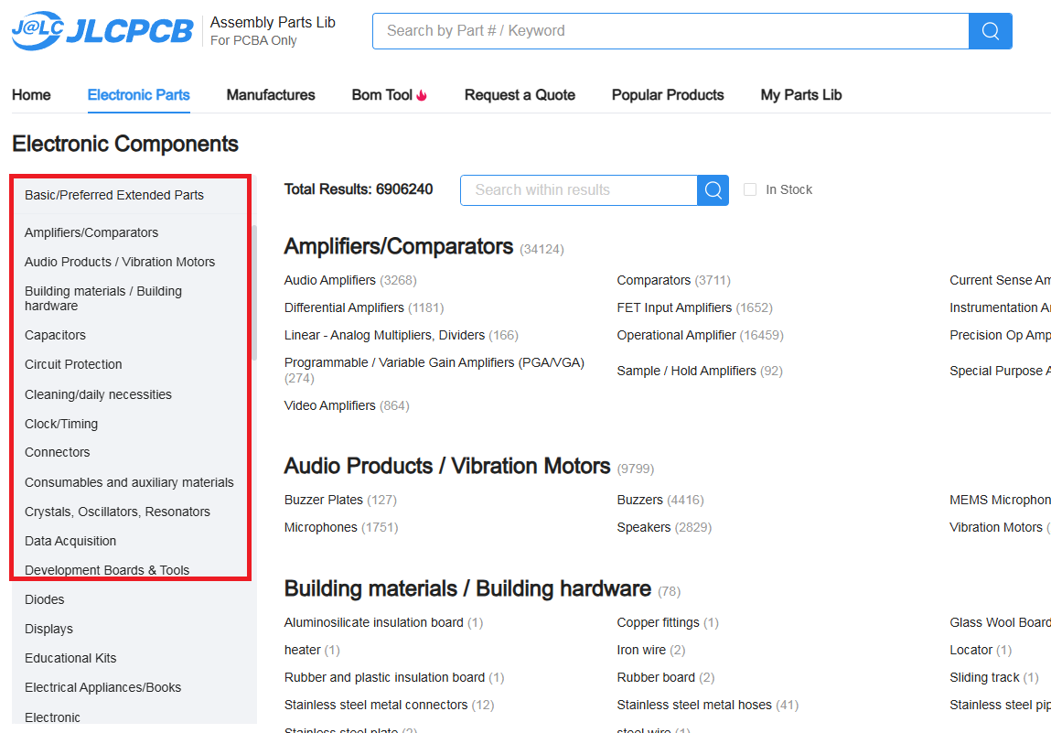Open the Home tab
Viewport: 1051px width, 733px height.
point(31,95)
